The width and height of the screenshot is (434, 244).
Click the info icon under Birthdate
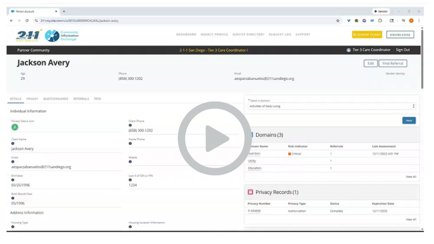click(12, 180)
